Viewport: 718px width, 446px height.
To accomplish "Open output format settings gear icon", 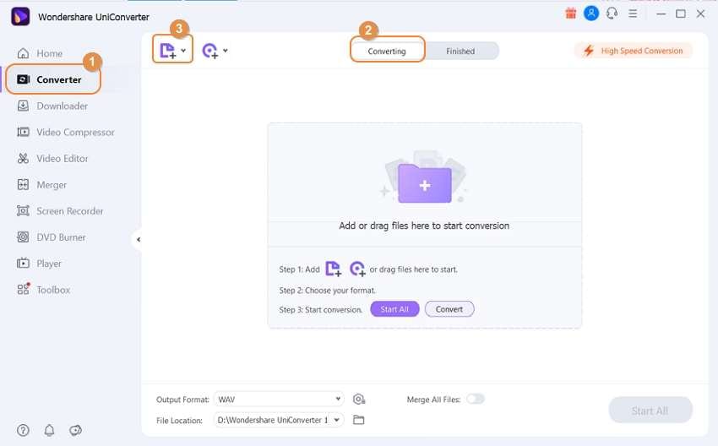I will [x=359, y=400].
